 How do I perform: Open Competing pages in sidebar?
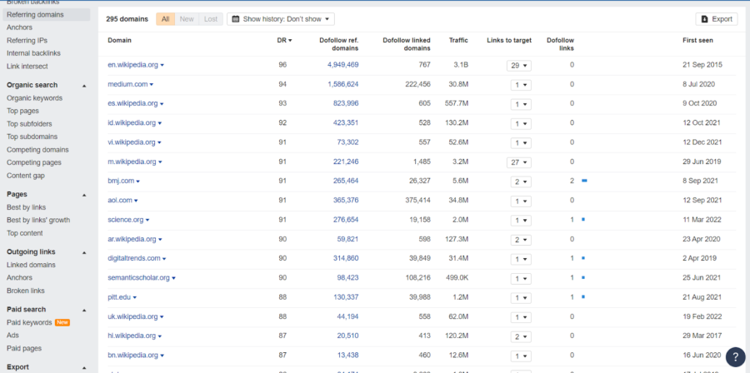pyautogui.click(x=34, y=162)
